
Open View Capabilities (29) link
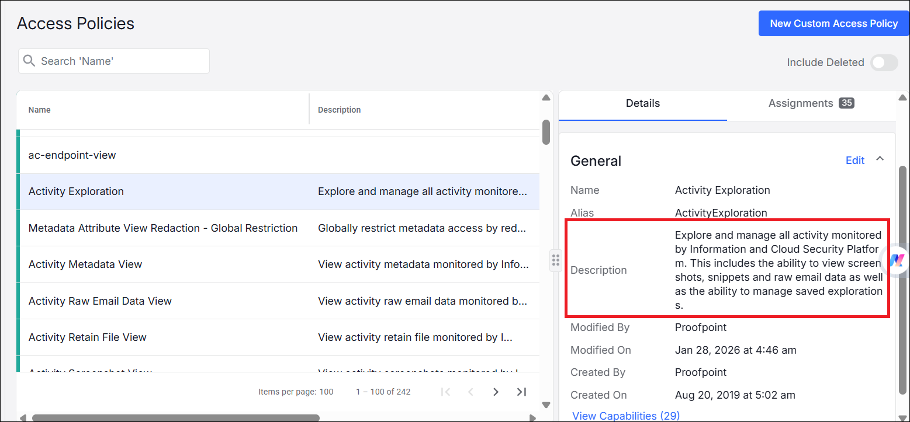pyautogui.click(x=625, y=416)
